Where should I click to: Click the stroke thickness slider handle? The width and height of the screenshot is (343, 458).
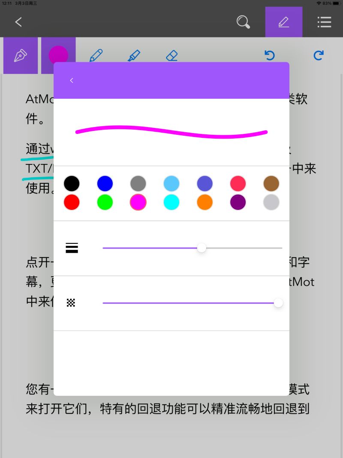tap(202, 248)
